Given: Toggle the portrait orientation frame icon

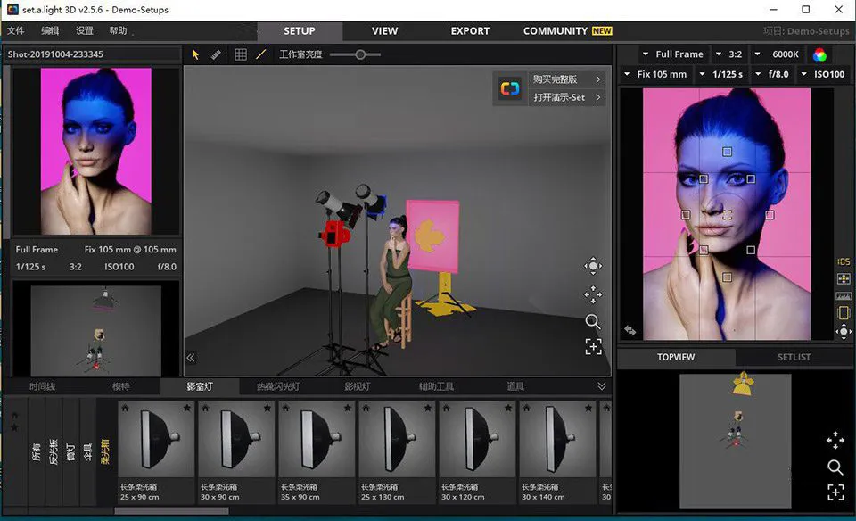Looking at the screenshot, I should [844, 313].
